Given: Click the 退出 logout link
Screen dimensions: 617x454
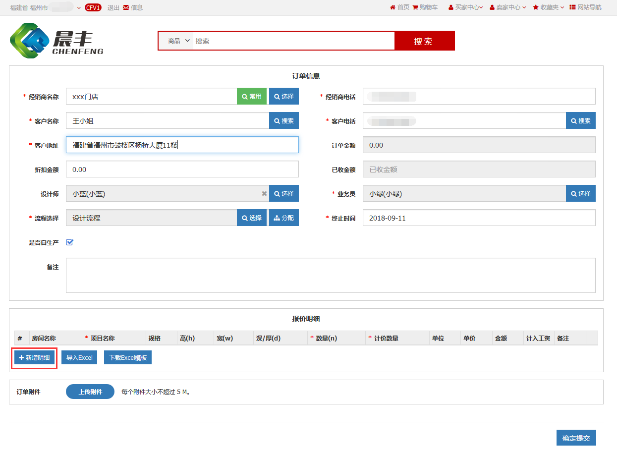Looking at the screenshot, I should (x=113, y=7).
